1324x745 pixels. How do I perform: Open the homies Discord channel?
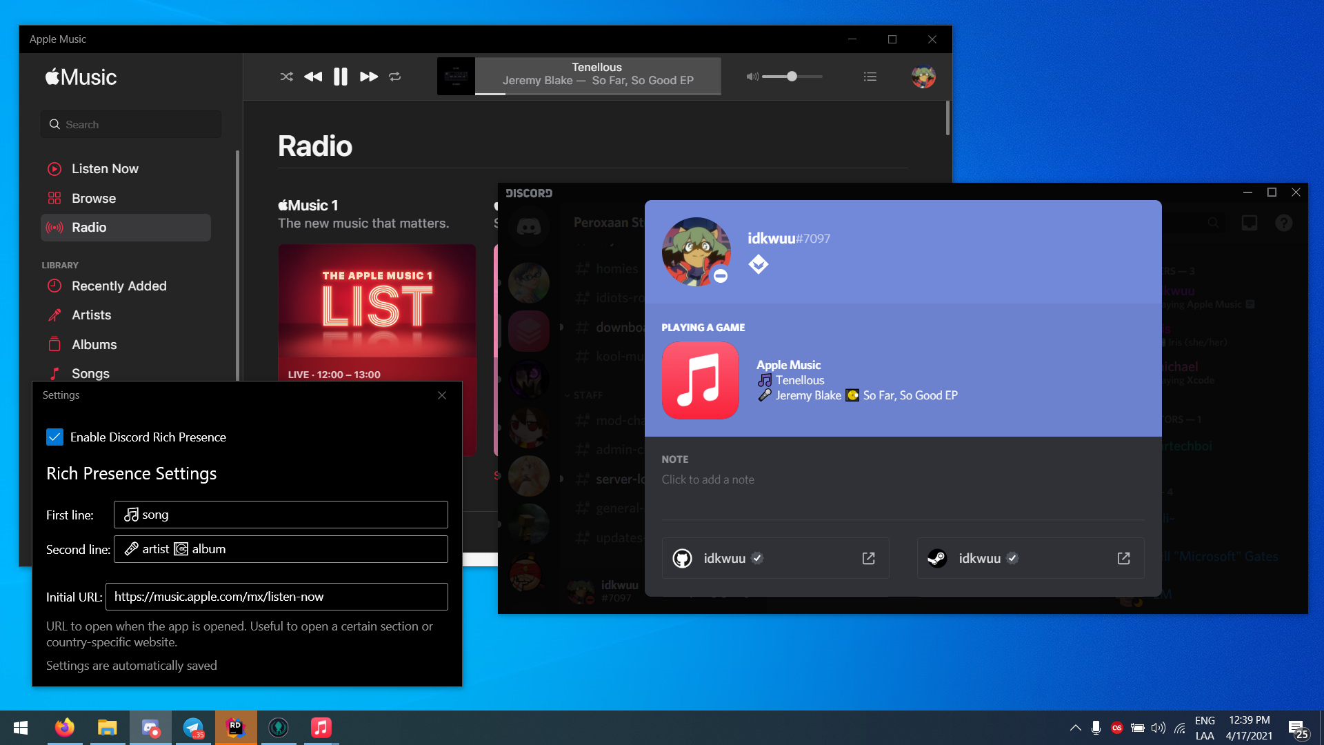608,269
